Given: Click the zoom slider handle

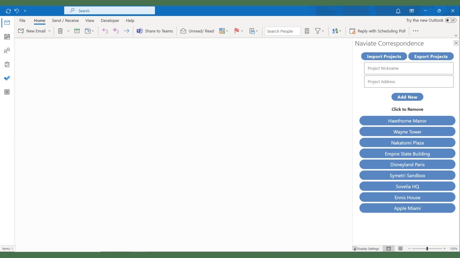Looking at the screenshot, I should pos(427,249).
